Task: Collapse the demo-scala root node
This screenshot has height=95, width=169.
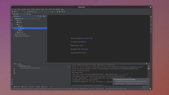Action: [14, 19]
